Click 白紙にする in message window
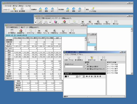The width and height of the screenshot is (137, 104). pyautogui.click(x=69, y=59)
